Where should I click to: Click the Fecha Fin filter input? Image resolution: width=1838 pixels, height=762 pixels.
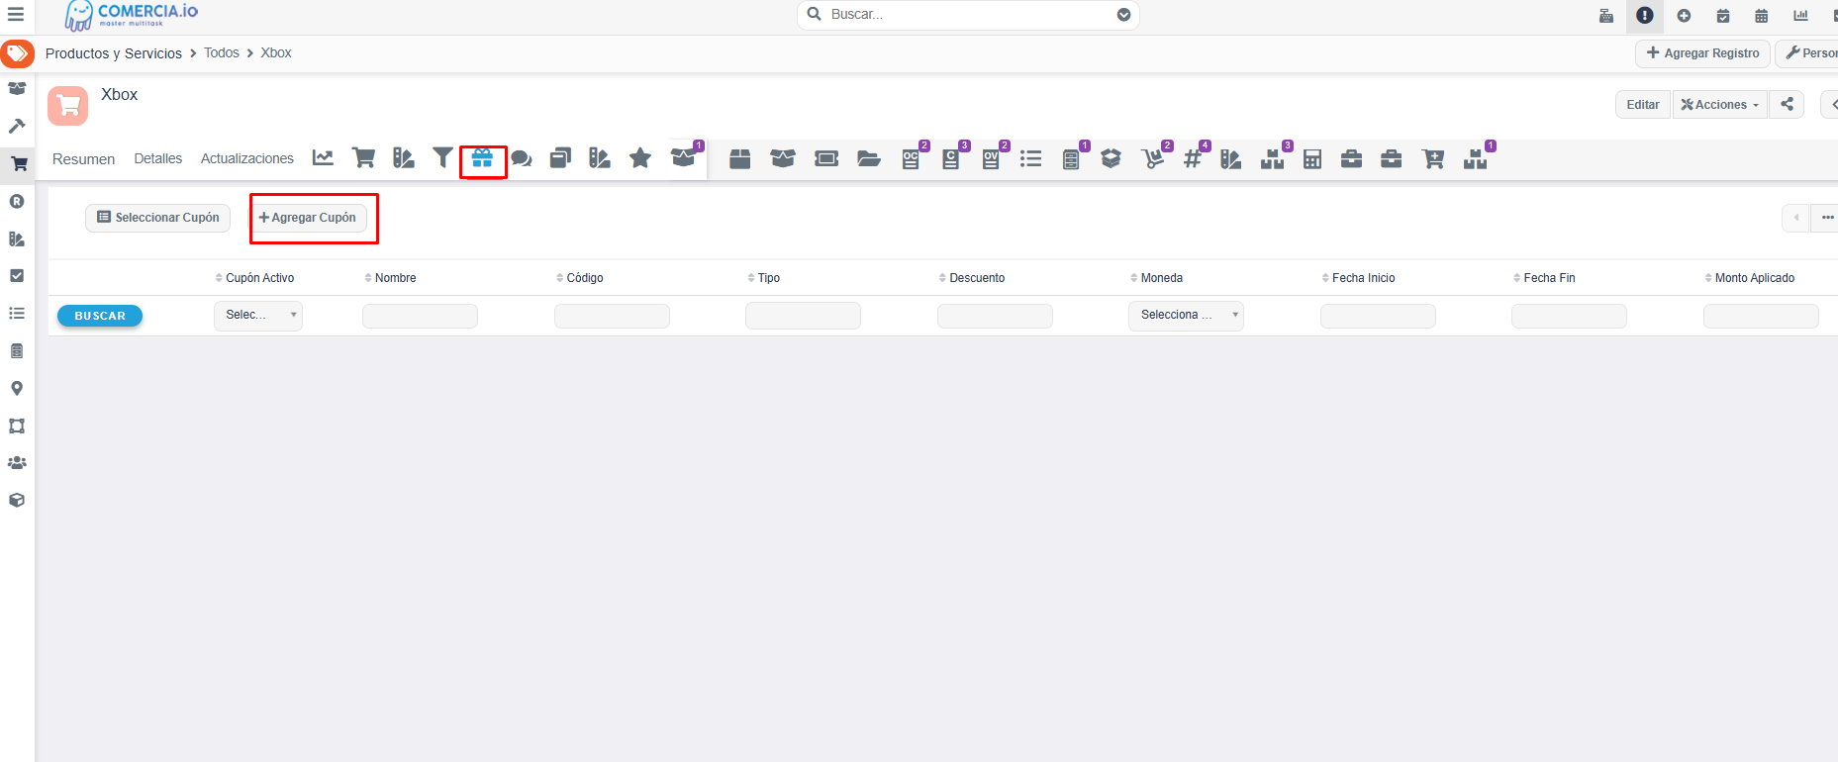click(1569, 316)
